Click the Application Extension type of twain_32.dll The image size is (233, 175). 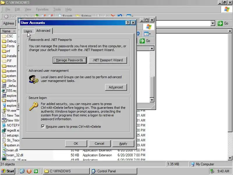(97, 155)
